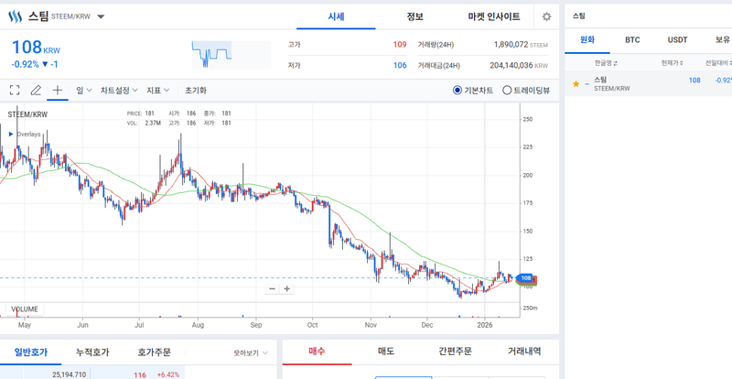This screenshot has height=379, width=732.
Task: Select the 트레이딩뷰 radio button
Action: 507,91
